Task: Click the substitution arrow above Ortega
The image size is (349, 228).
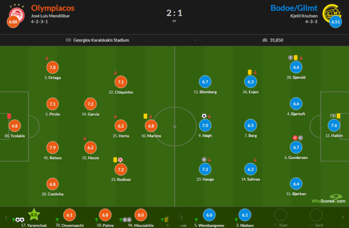Action: [x=47, y=58]
